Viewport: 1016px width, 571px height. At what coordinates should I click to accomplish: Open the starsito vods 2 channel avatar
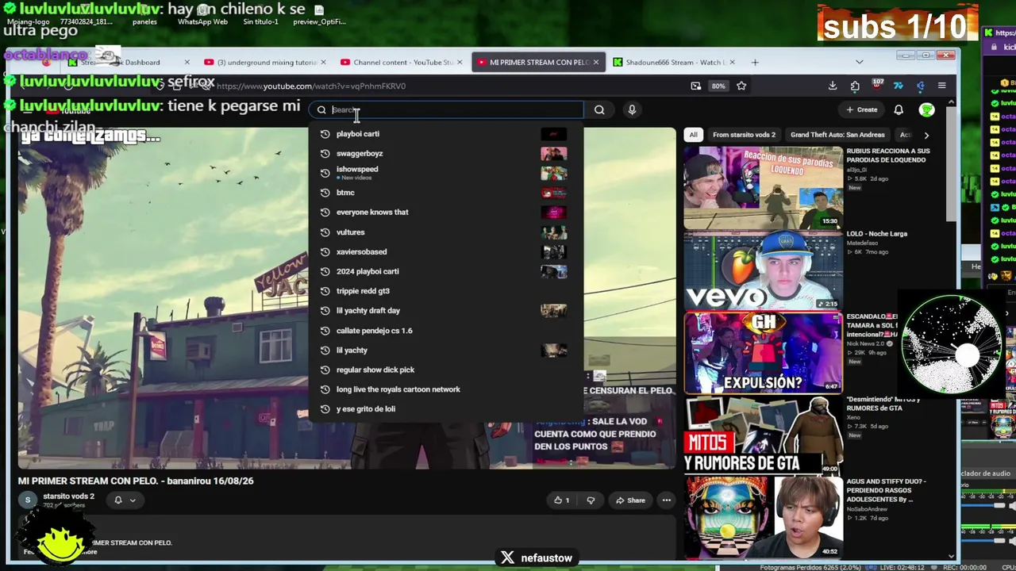[28, 500]
